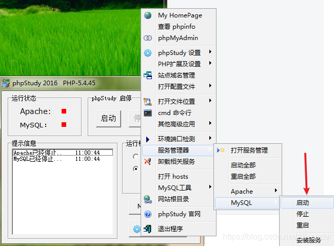
Task: Click the Apache red status indicator
Action: pyautogui.click(x=64, y=111)
